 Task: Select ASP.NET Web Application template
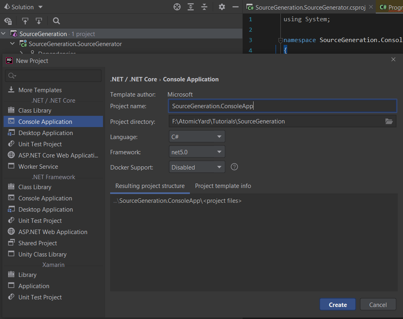pos(53,232)
